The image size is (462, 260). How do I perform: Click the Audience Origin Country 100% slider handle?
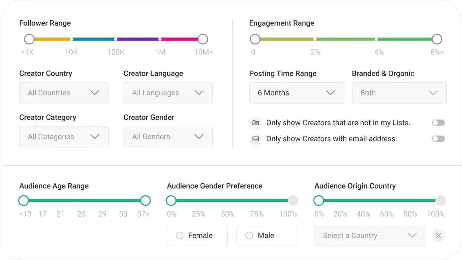click(440, 201)
